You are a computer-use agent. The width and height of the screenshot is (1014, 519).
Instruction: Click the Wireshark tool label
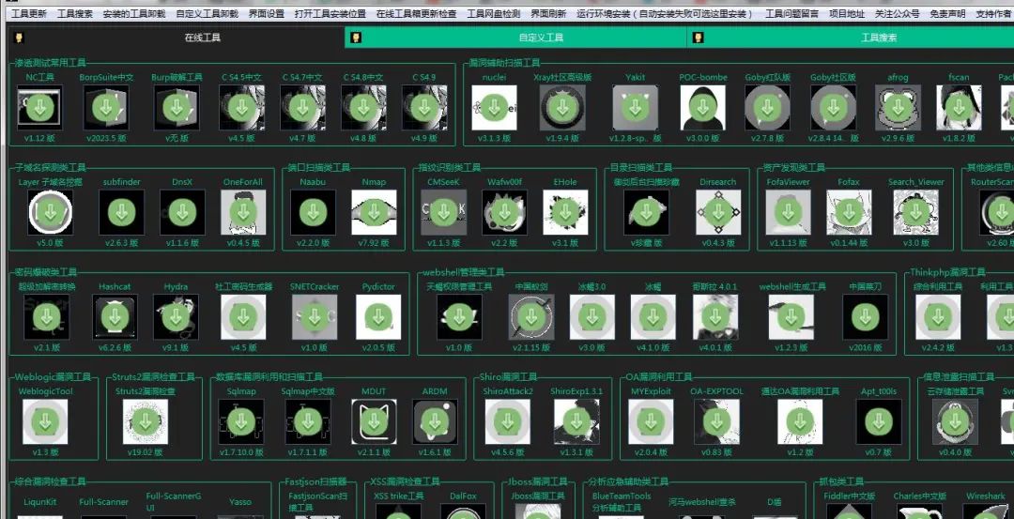986,496
